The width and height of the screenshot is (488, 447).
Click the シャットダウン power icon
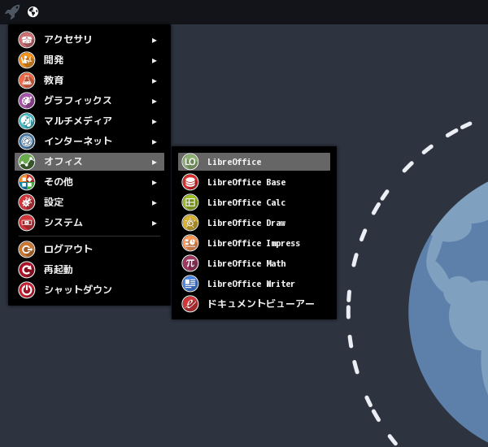[27, 290]
